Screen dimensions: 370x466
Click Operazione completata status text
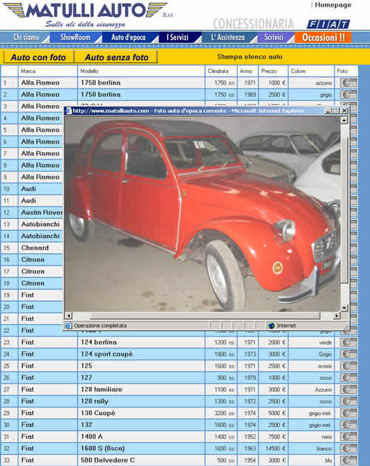point(100,325)
